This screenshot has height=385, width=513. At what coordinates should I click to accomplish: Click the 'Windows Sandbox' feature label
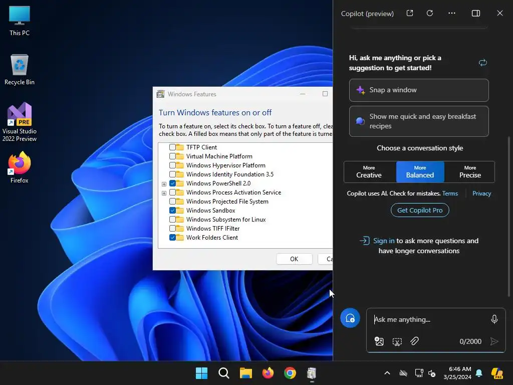coord(211,211)
